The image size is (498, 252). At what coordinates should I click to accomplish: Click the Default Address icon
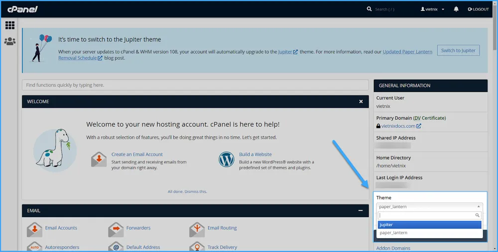click(116, 247)
